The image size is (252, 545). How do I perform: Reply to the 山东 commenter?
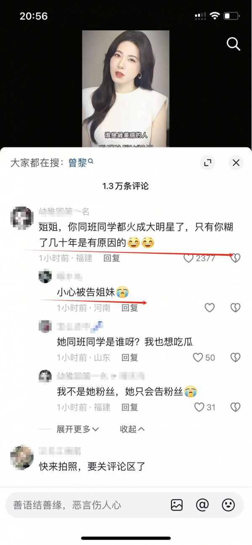130,357
